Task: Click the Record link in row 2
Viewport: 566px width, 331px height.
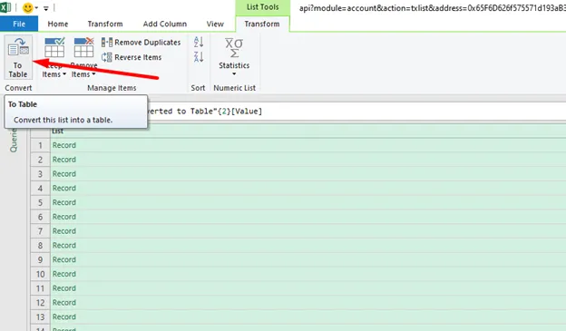Action: point(63,160)
